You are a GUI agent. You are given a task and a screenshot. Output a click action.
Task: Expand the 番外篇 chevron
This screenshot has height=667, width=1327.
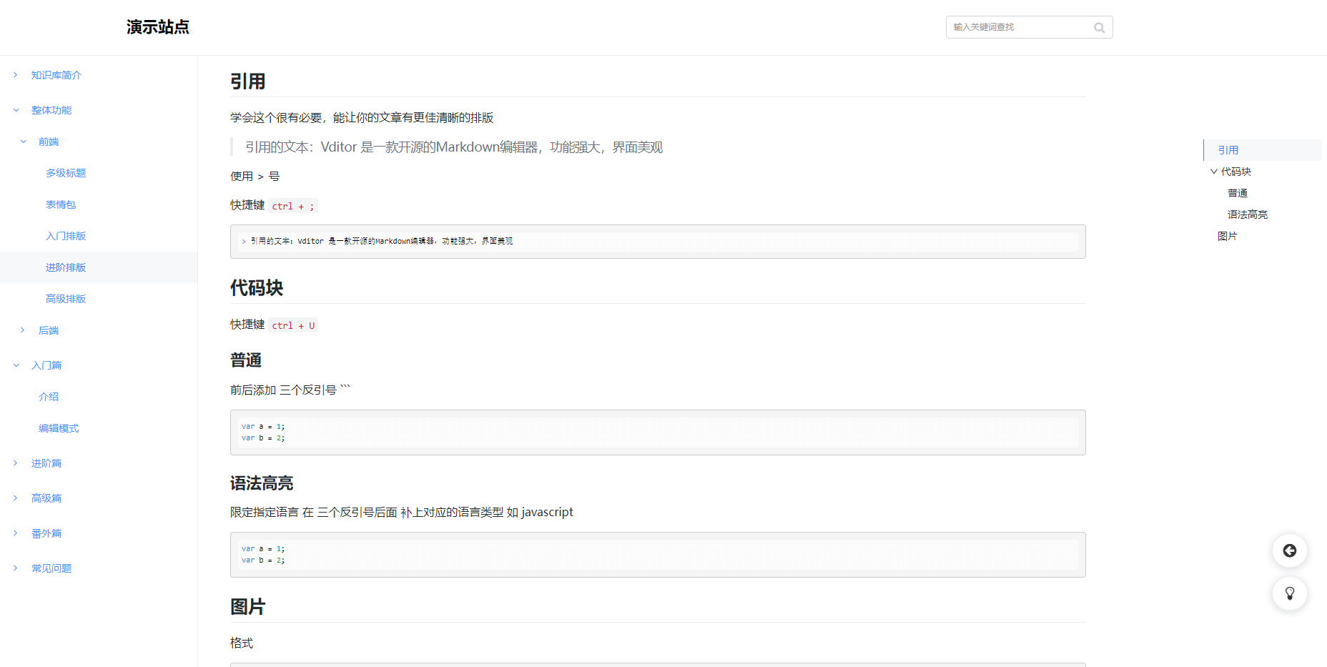[x=15, y=533]
